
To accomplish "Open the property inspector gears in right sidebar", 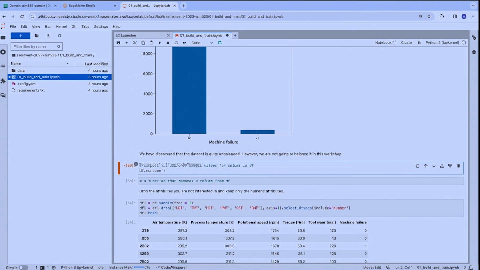I will 474,37.
